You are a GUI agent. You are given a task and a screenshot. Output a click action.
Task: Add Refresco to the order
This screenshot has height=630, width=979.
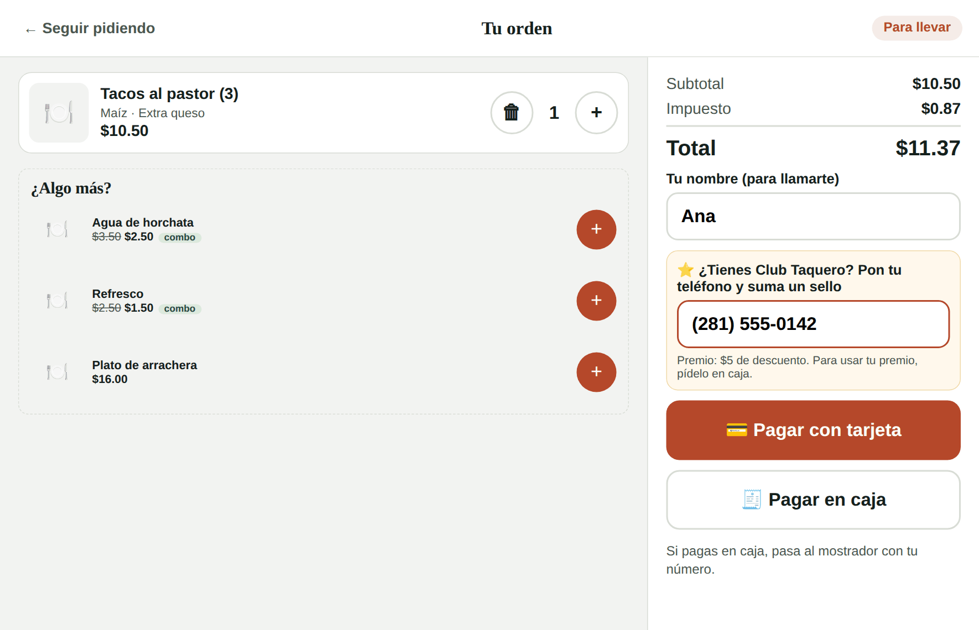[x=596, y=301]
